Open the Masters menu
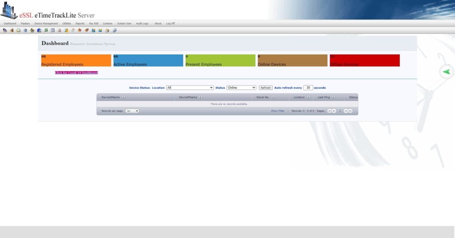This screenshot has width=455, height=238. tap(25, 23)
